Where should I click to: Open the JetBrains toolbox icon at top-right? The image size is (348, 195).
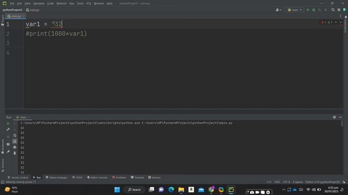[x=345, y=10]
